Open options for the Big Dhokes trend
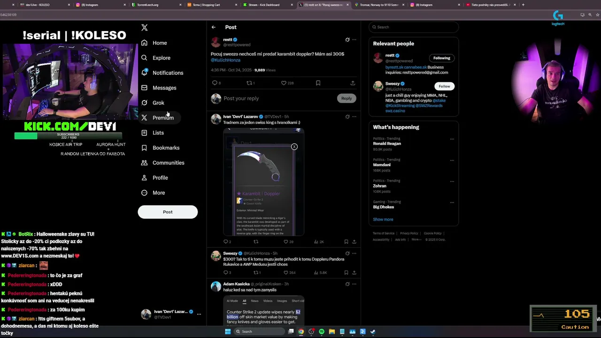The height and width of the screenshot is (338, 601). coord(452,203)
